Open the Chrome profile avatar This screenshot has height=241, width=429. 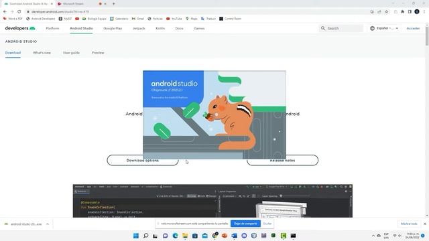417,12
